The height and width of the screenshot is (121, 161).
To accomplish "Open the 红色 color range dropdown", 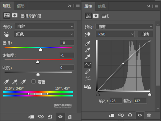I will [x=44, y=34].
